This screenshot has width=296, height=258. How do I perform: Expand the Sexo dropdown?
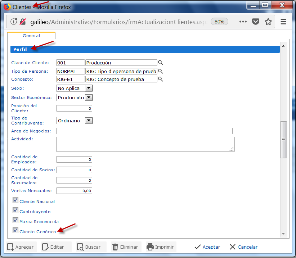89,88
